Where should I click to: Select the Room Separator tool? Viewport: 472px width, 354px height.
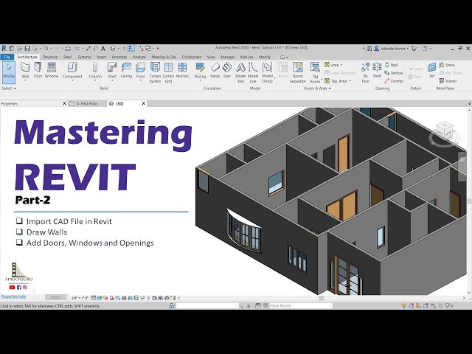coord(297,72)
